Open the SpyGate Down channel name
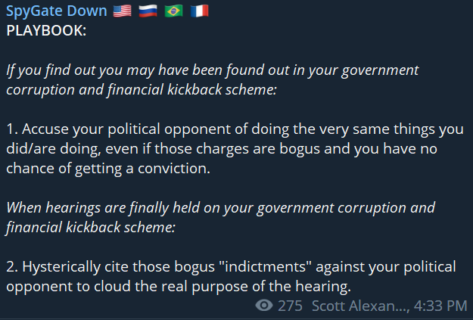The image size is (473, 320). point(58,11)
